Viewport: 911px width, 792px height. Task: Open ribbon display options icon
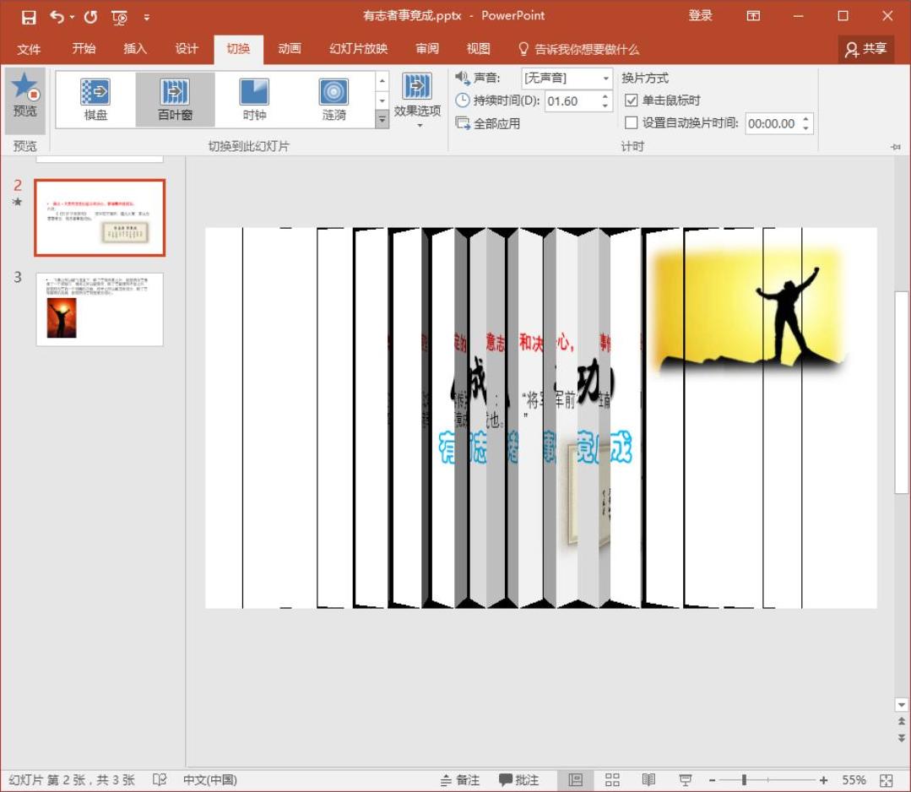753,16
